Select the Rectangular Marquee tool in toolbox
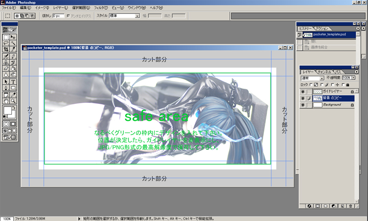 (x=6, y=37)
